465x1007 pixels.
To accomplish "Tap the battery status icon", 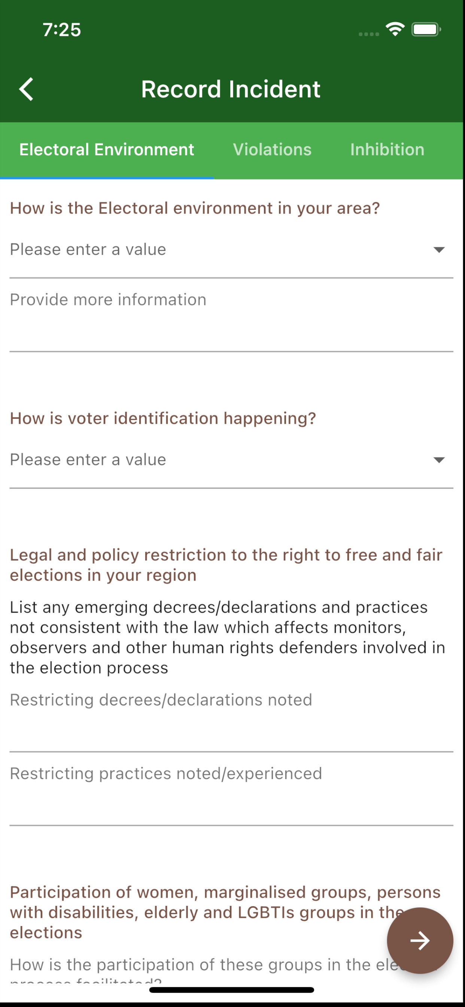I will click(426, 29).
